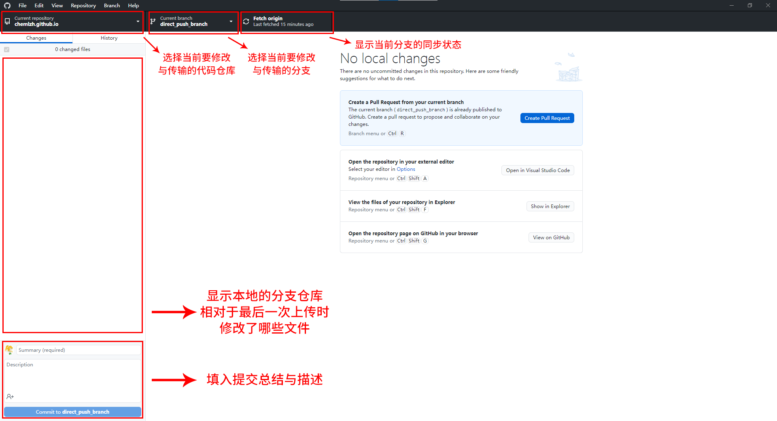Click 'View the files of your repository in Explorer' title
The width and height of the screenshot is (777, 421).
click(x=401, y=202)
